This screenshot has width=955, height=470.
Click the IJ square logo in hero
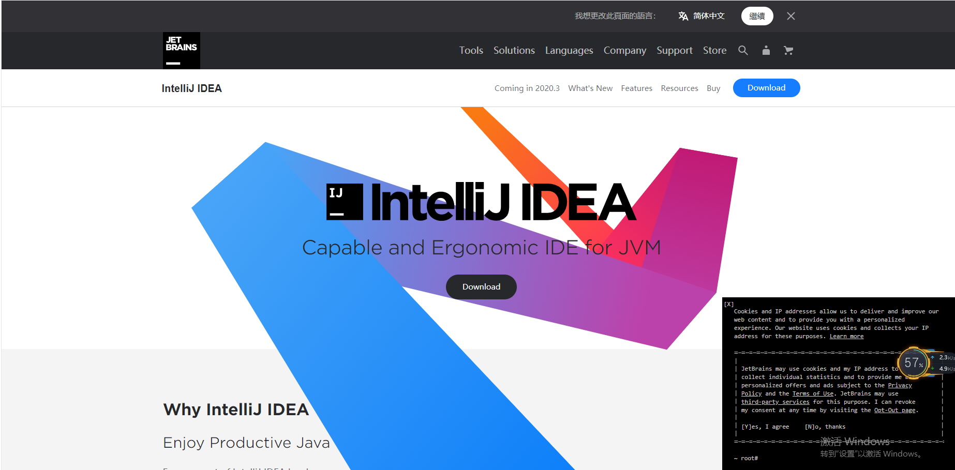click(345, 202)
